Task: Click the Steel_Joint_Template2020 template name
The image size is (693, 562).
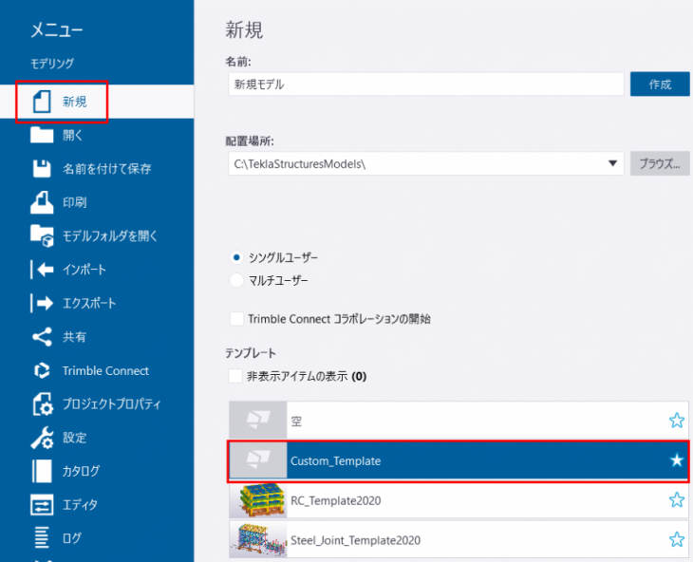Action: tap(355, 540)
